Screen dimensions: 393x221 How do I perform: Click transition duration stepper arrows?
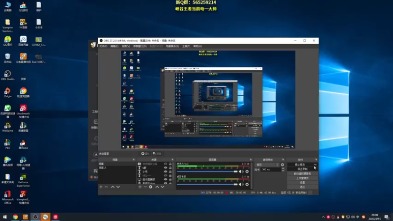coord(283,169)
